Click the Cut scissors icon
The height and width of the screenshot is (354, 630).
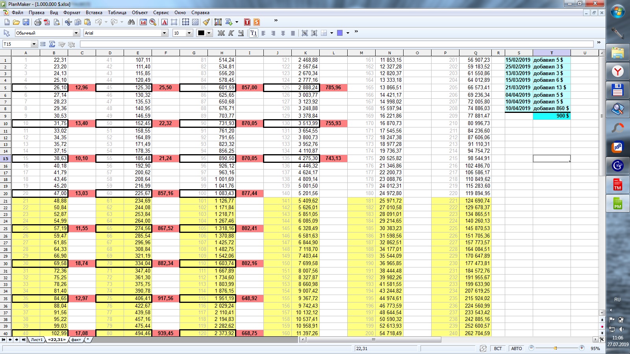(69, 22)
